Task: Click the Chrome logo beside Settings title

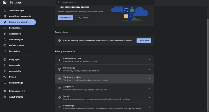Action: pos(5,2)
